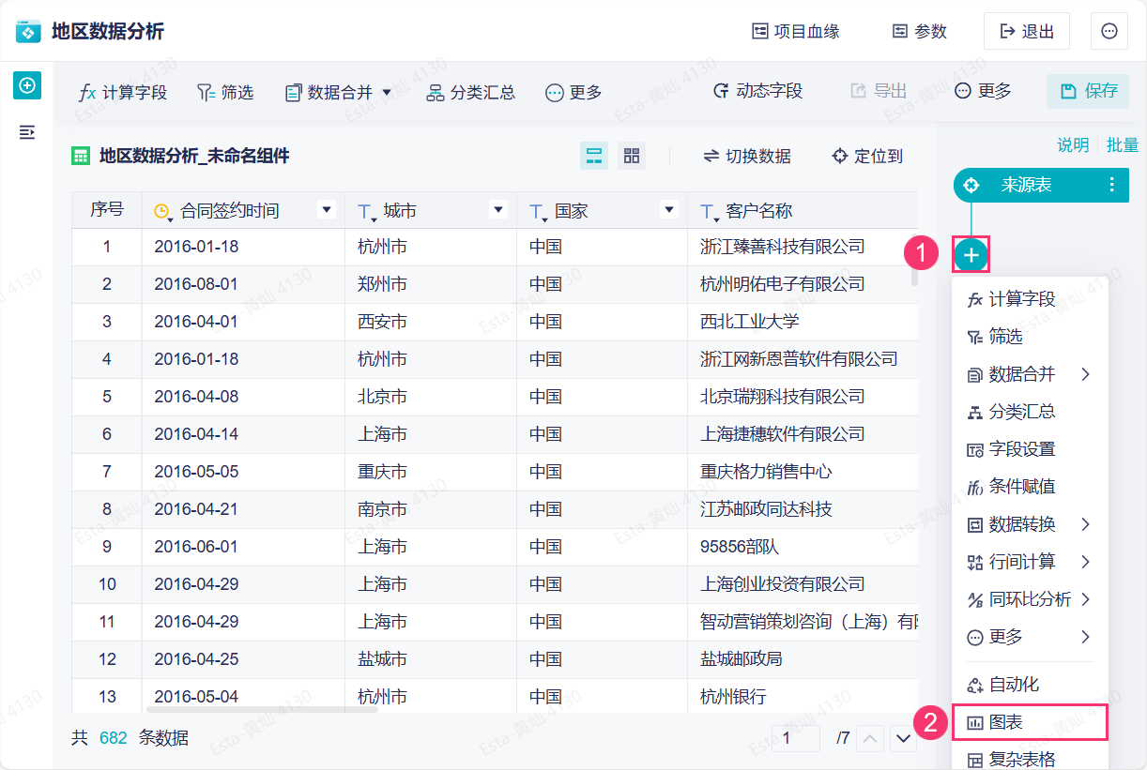Choose 计算字段 from the add-step menu
Viewport: 1147px width, 770px height.
[1030, 299]
